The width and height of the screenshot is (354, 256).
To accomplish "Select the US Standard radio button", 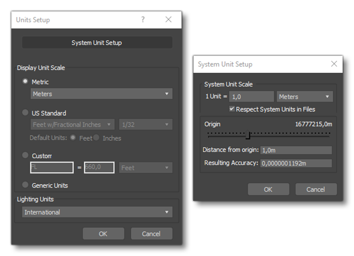I will point(25,112).
